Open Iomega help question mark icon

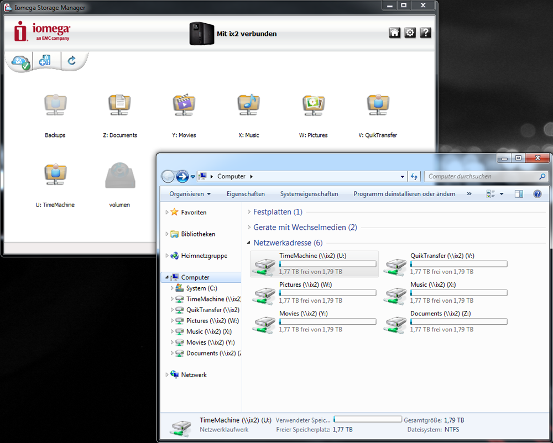tap(426, 33)
